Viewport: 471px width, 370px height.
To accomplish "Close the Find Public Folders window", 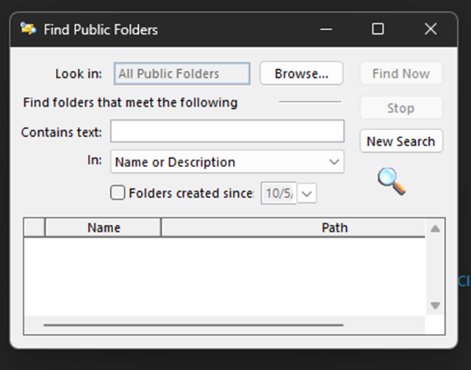I will 431,29.
